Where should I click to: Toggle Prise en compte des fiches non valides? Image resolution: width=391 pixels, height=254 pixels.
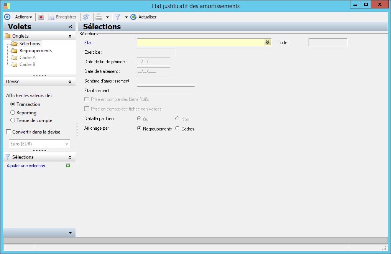click(87, 109)
